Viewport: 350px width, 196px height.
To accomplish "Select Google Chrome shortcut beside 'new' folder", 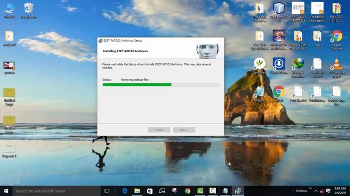I will [336, 40].
